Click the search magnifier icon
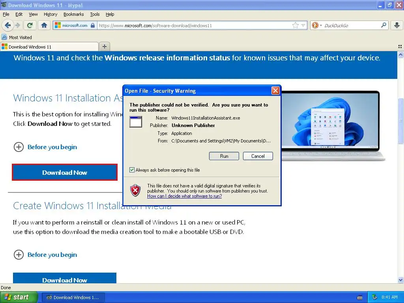The image size is (404, 303). [x=383, y=25]
